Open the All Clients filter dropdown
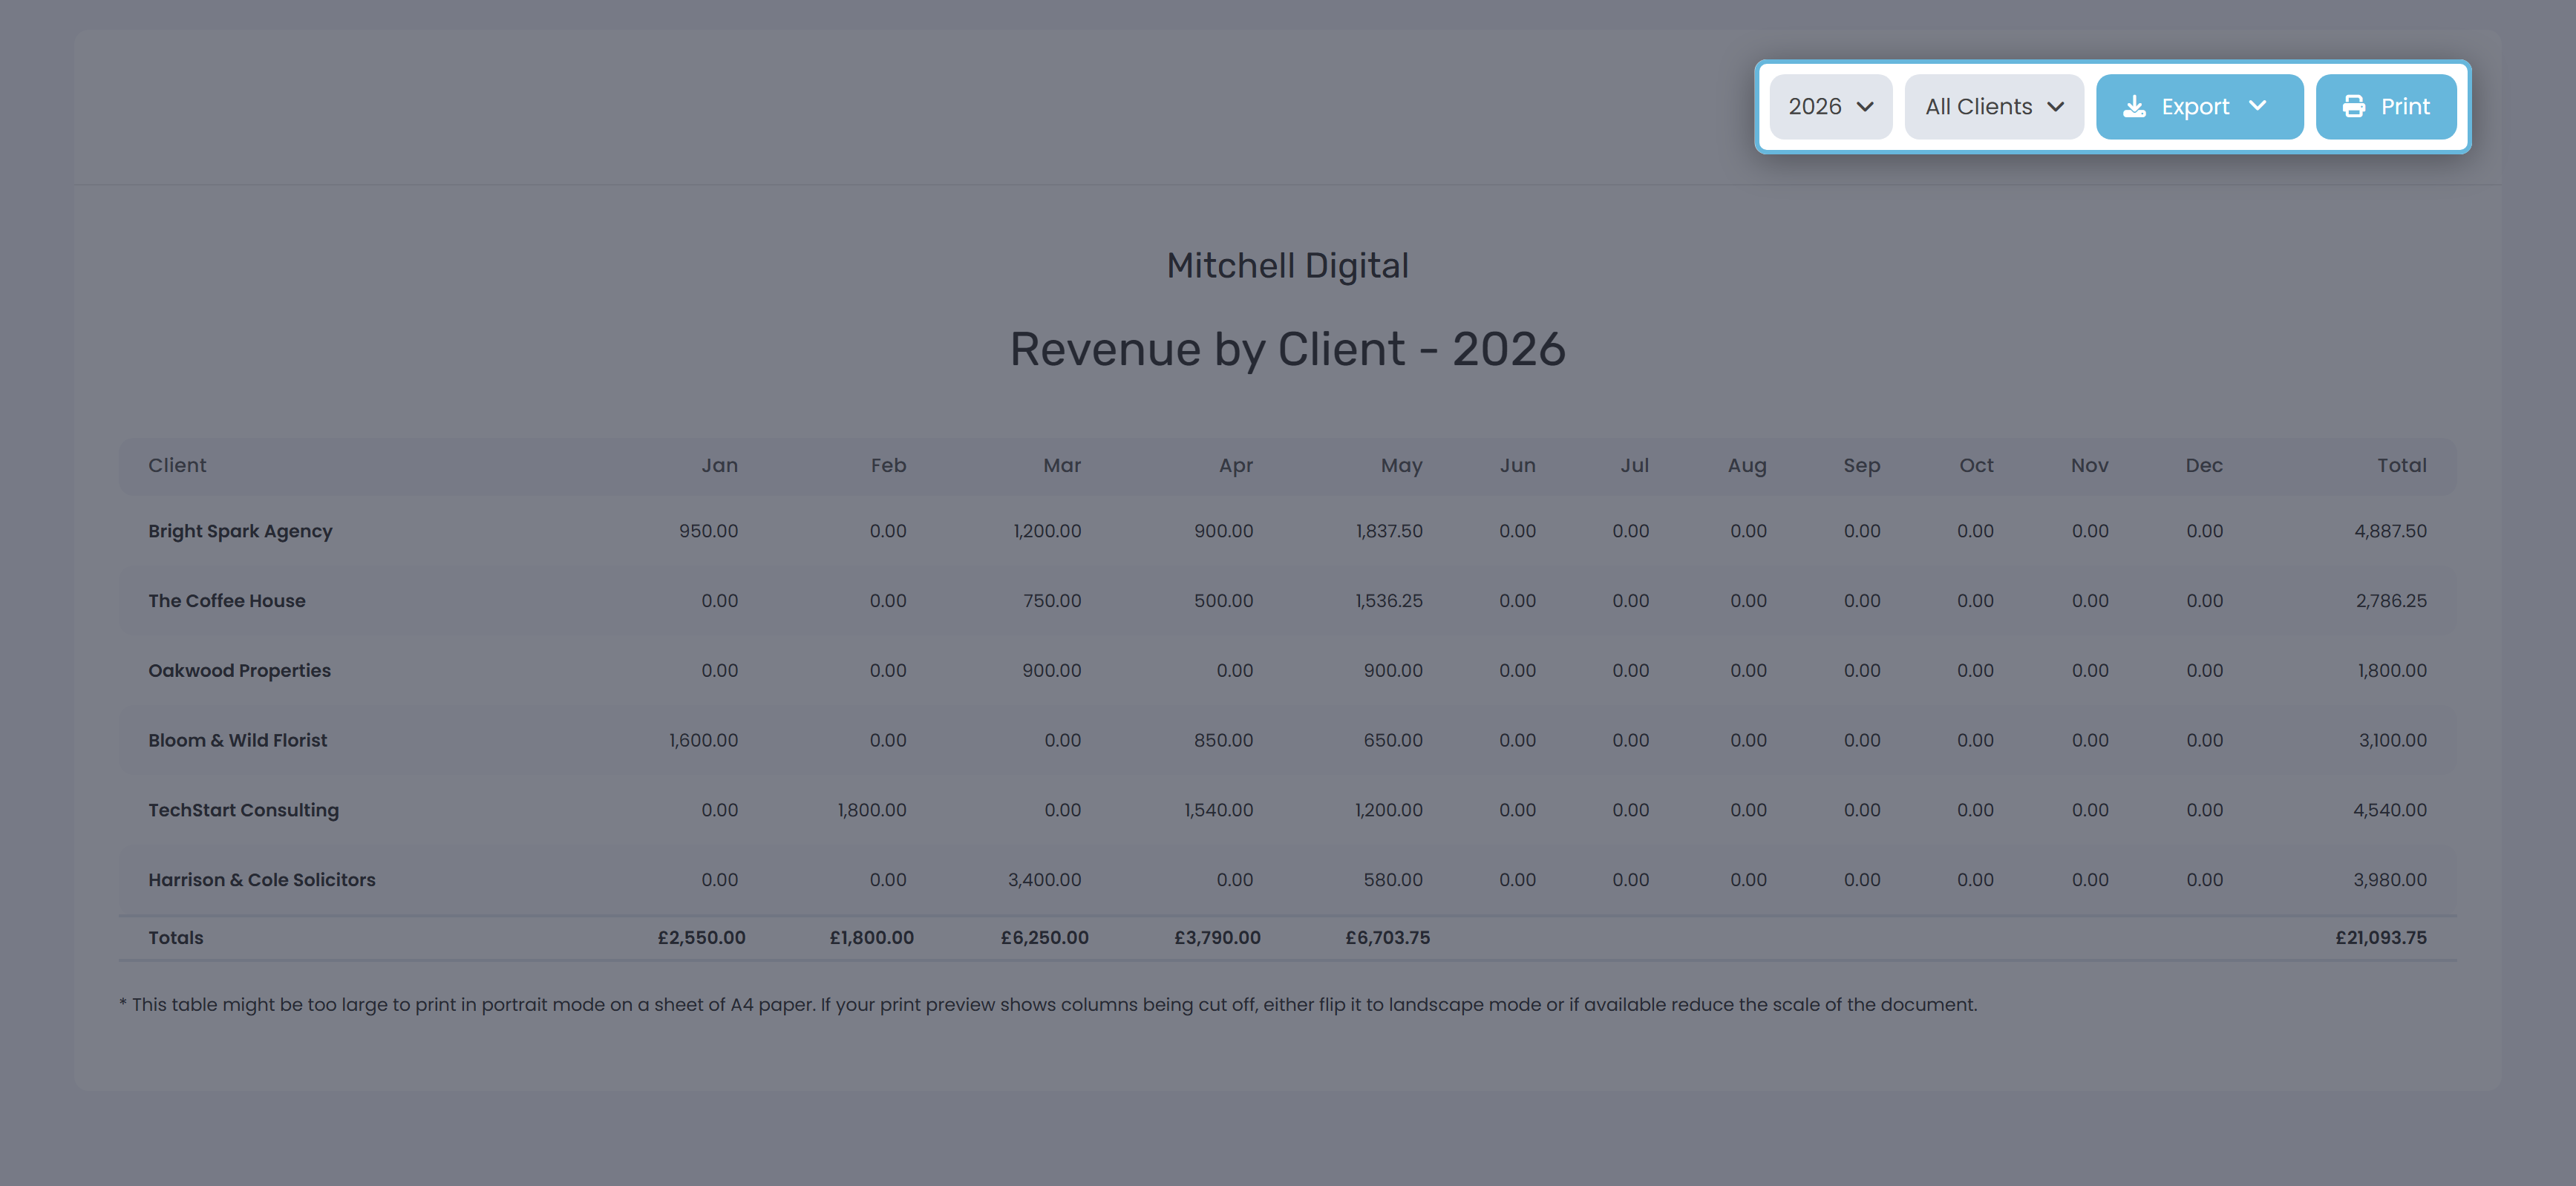This screenshot has width=2576, height=1186. 1994,107
